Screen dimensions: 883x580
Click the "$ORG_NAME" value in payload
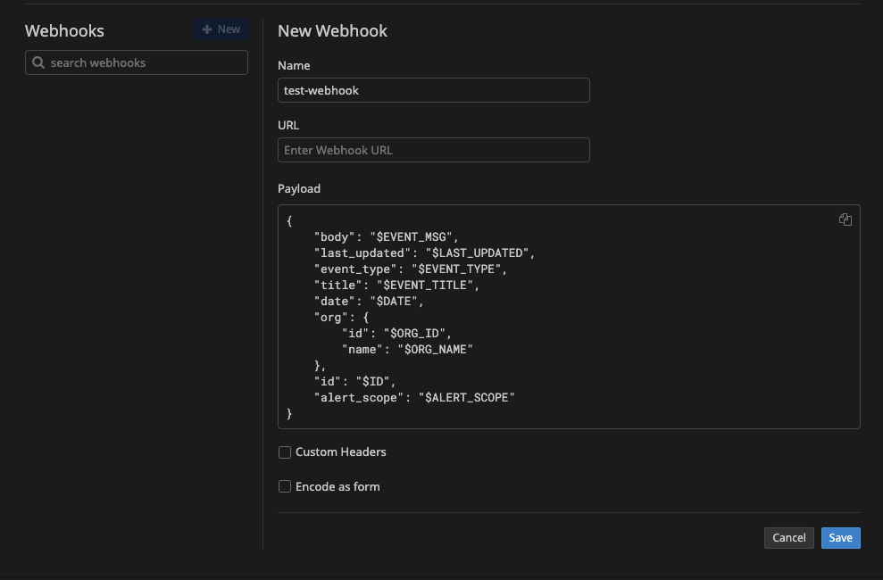(x=436, y=350)
